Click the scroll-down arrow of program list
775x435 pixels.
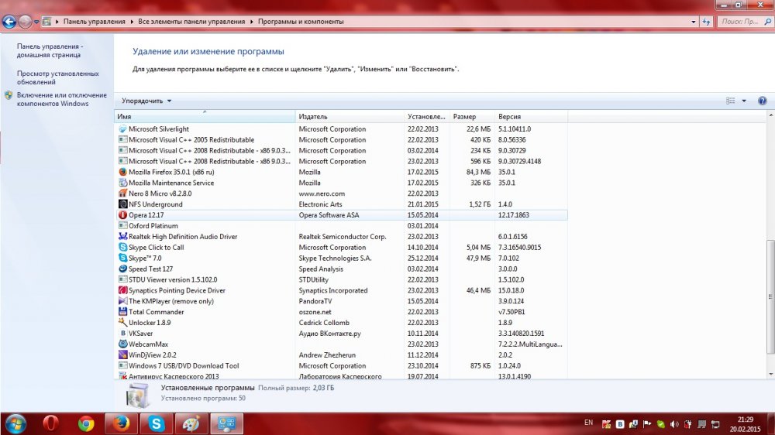click(x=770, y=375)
